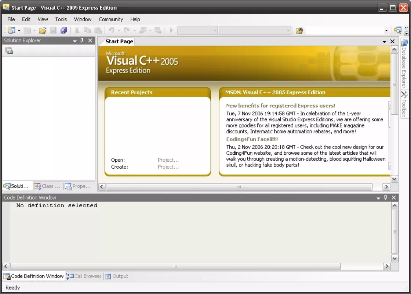Close the Code Definition Window panel
This screenshot has width=411, height=294.
coord(394,197)
